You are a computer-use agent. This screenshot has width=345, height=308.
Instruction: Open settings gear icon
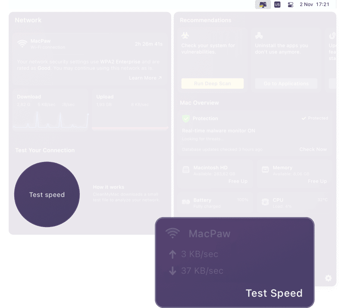coord(328,278)
